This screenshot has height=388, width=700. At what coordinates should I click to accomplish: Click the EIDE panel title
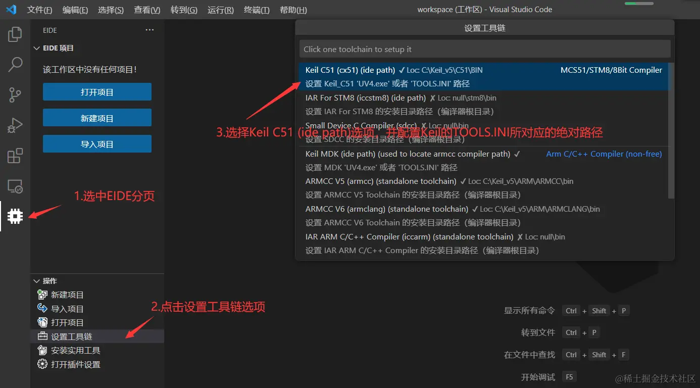tap(50, 30)
